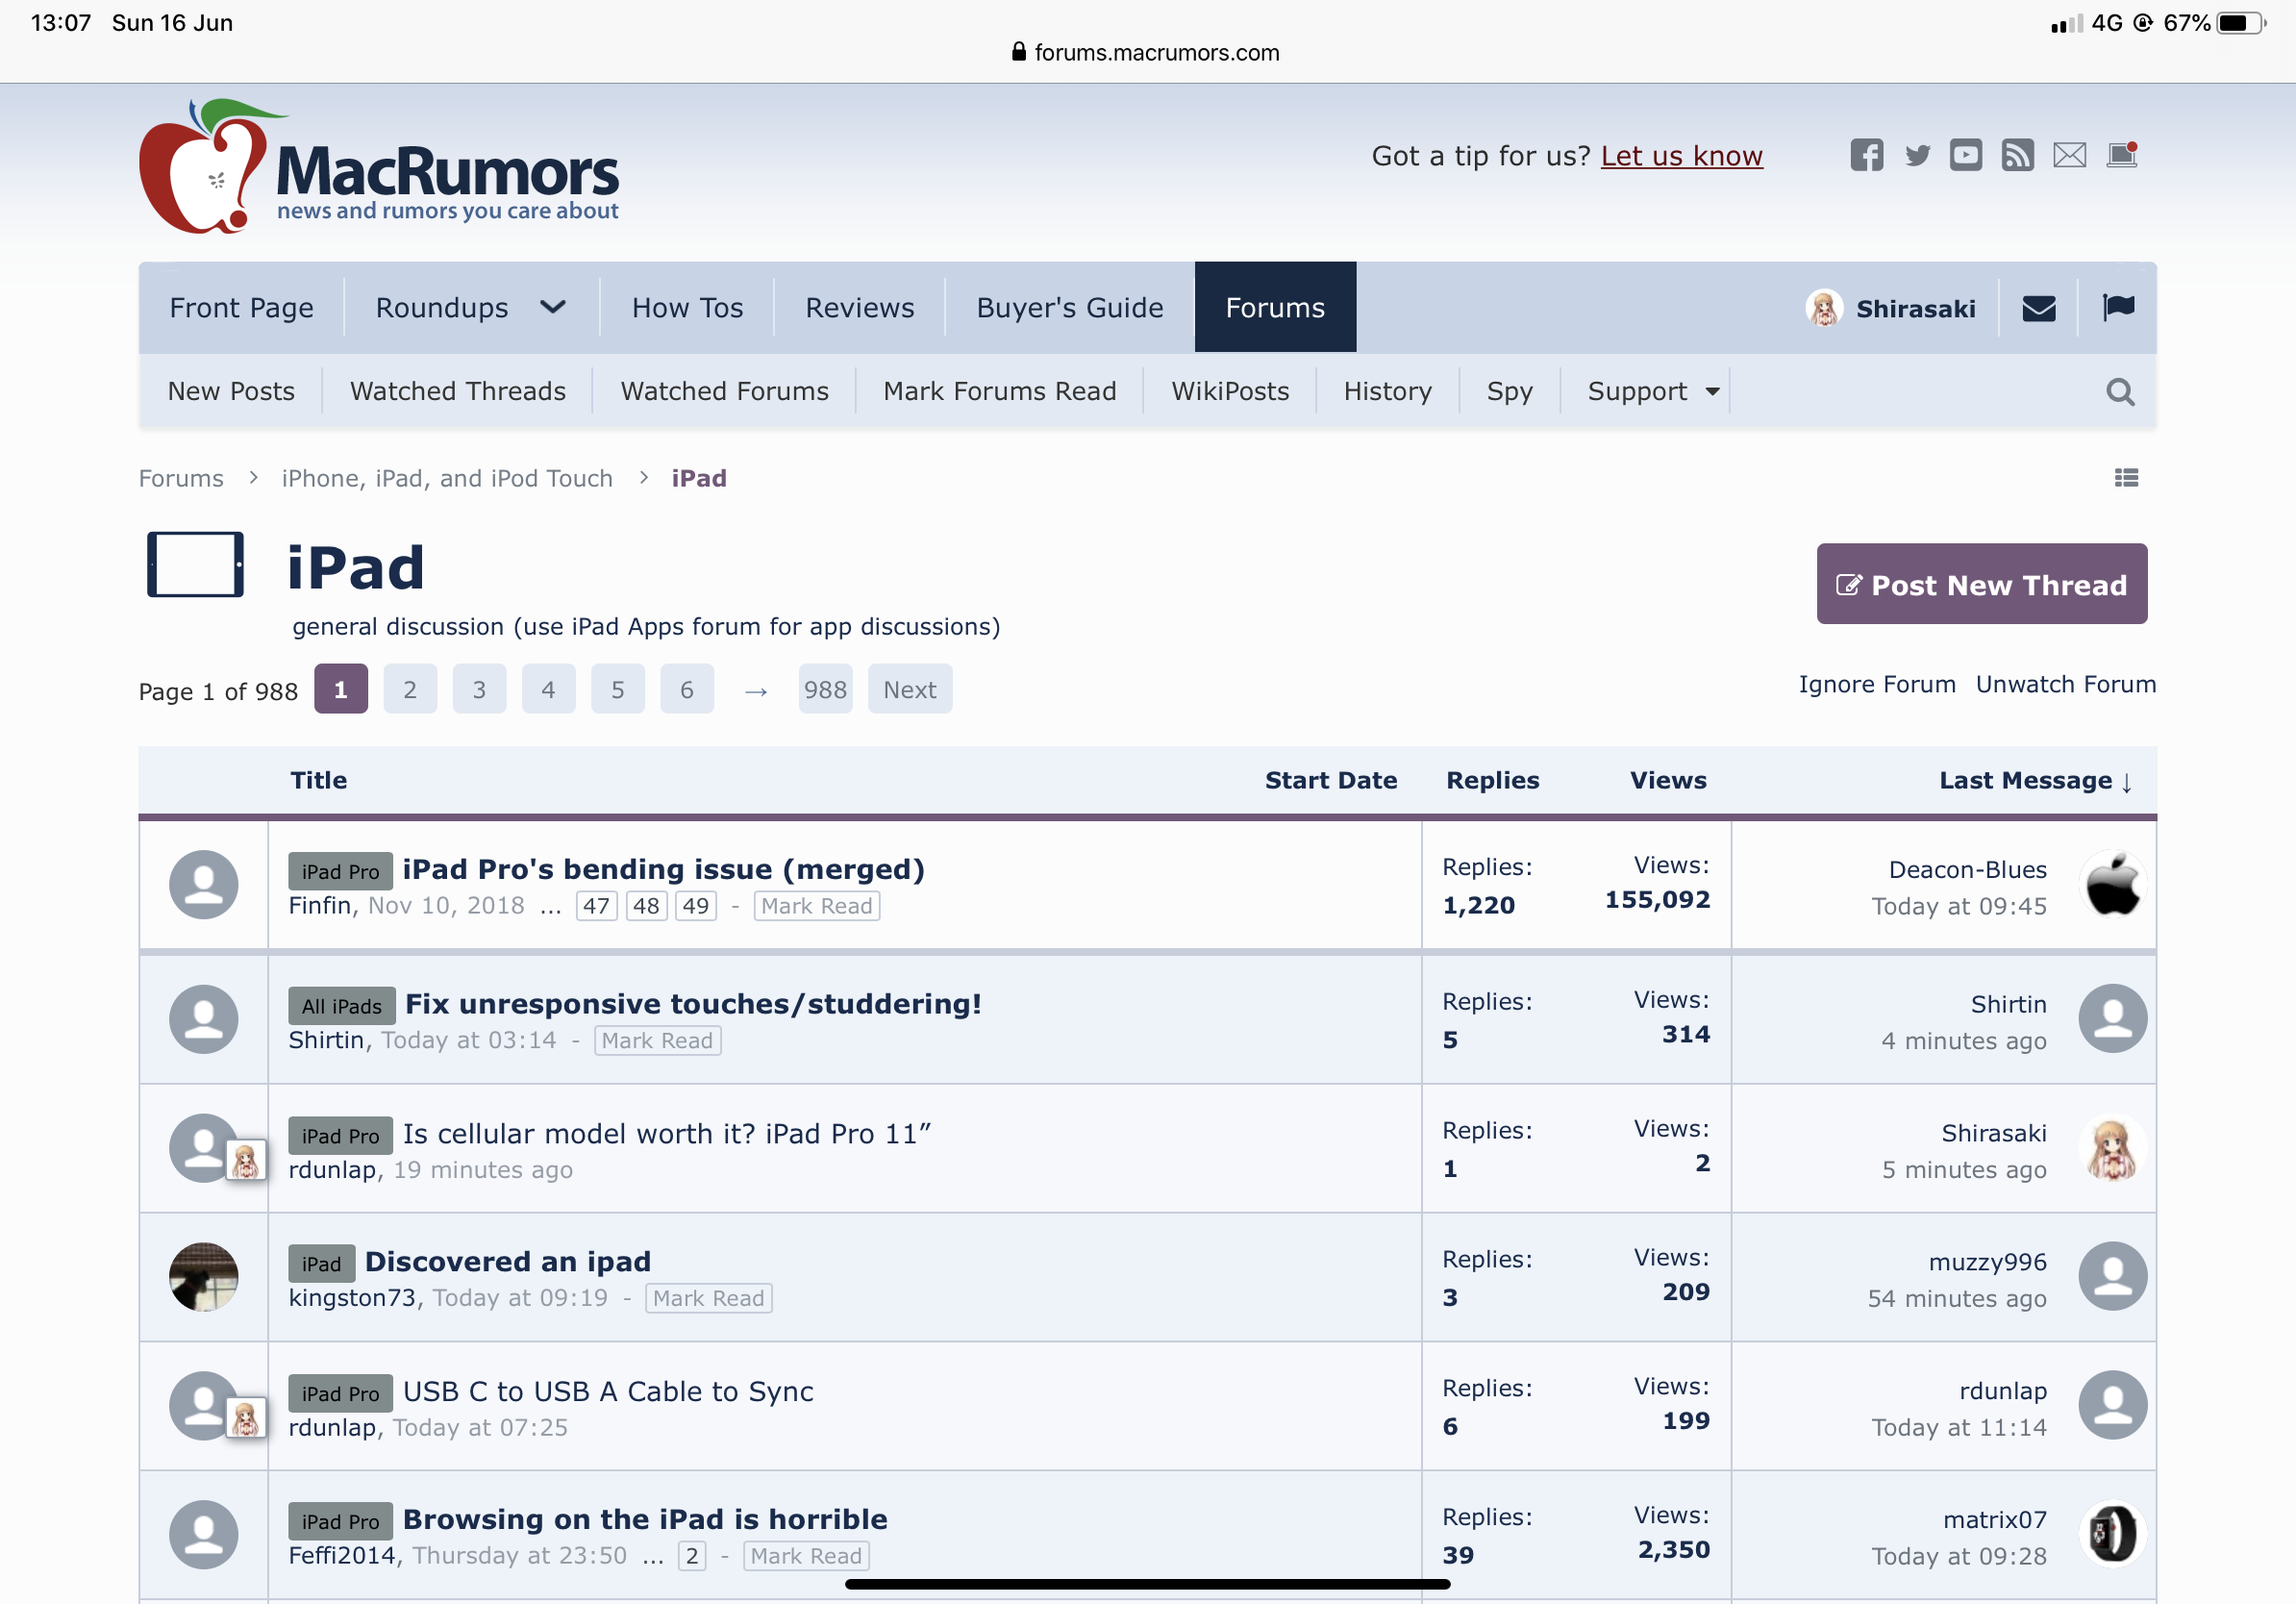Mark 'Discovered an ipad' thread read
2296x1604 pixels.
[x=708, y=1298]
